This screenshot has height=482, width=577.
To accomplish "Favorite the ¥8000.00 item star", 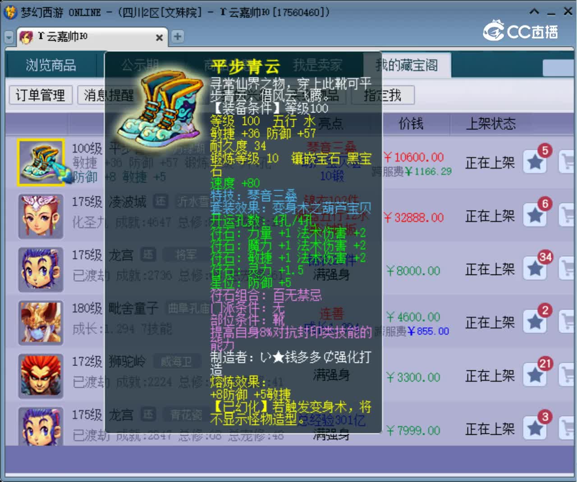I will pyautogui.click(x=535, y=269).
